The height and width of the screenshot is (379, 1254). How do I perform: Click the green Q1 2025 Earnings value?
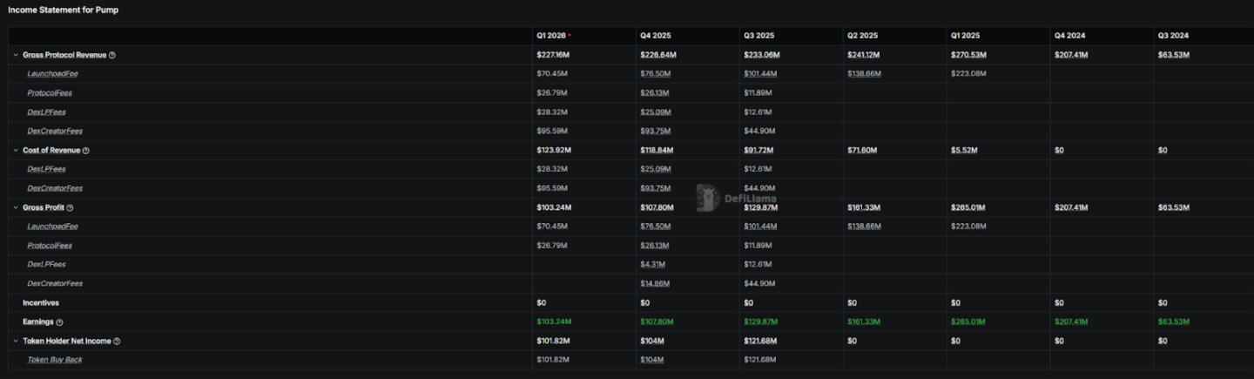[966, 322]
